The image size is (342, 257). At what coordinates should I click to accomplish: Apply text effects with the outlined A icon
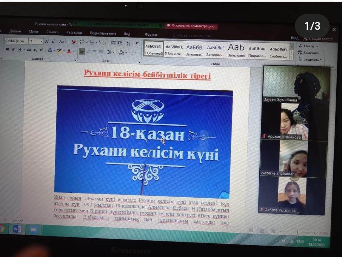click(50, 51)
